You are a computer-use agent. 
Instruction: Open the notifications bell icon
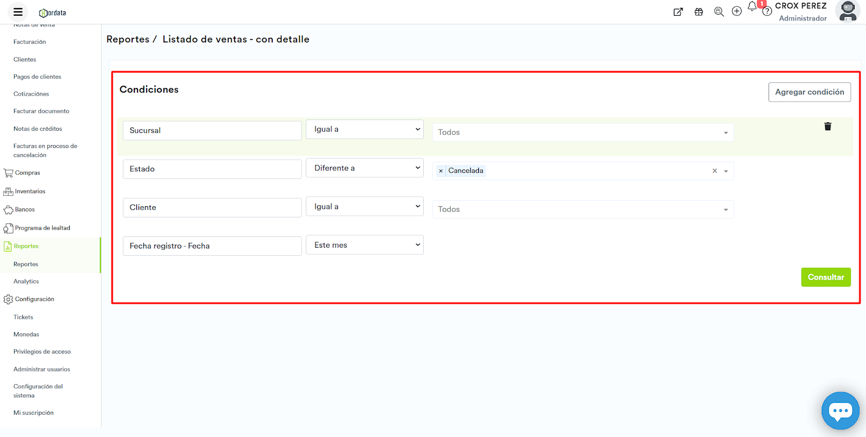tap(752, 6)
